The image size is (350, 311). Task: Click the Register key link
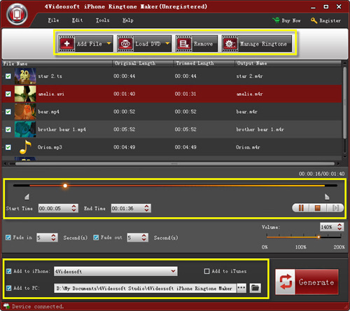325,20
